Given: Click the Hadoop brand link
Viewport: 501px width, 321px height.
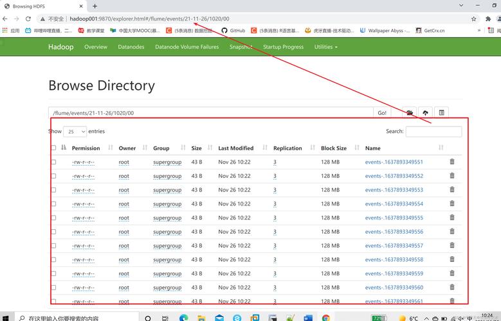Looking at the screenshot, I should [60, 47].
